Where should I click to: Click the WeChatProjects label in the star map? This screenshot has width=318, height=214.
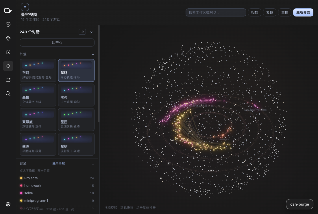pos(255,110)
